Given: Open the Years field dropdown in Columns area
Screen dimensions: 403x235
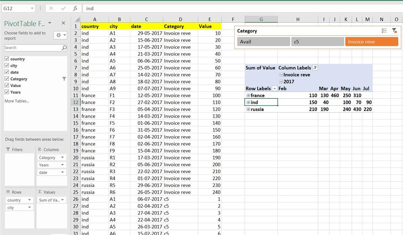Looking at the screenshot, I should point(63,165).
